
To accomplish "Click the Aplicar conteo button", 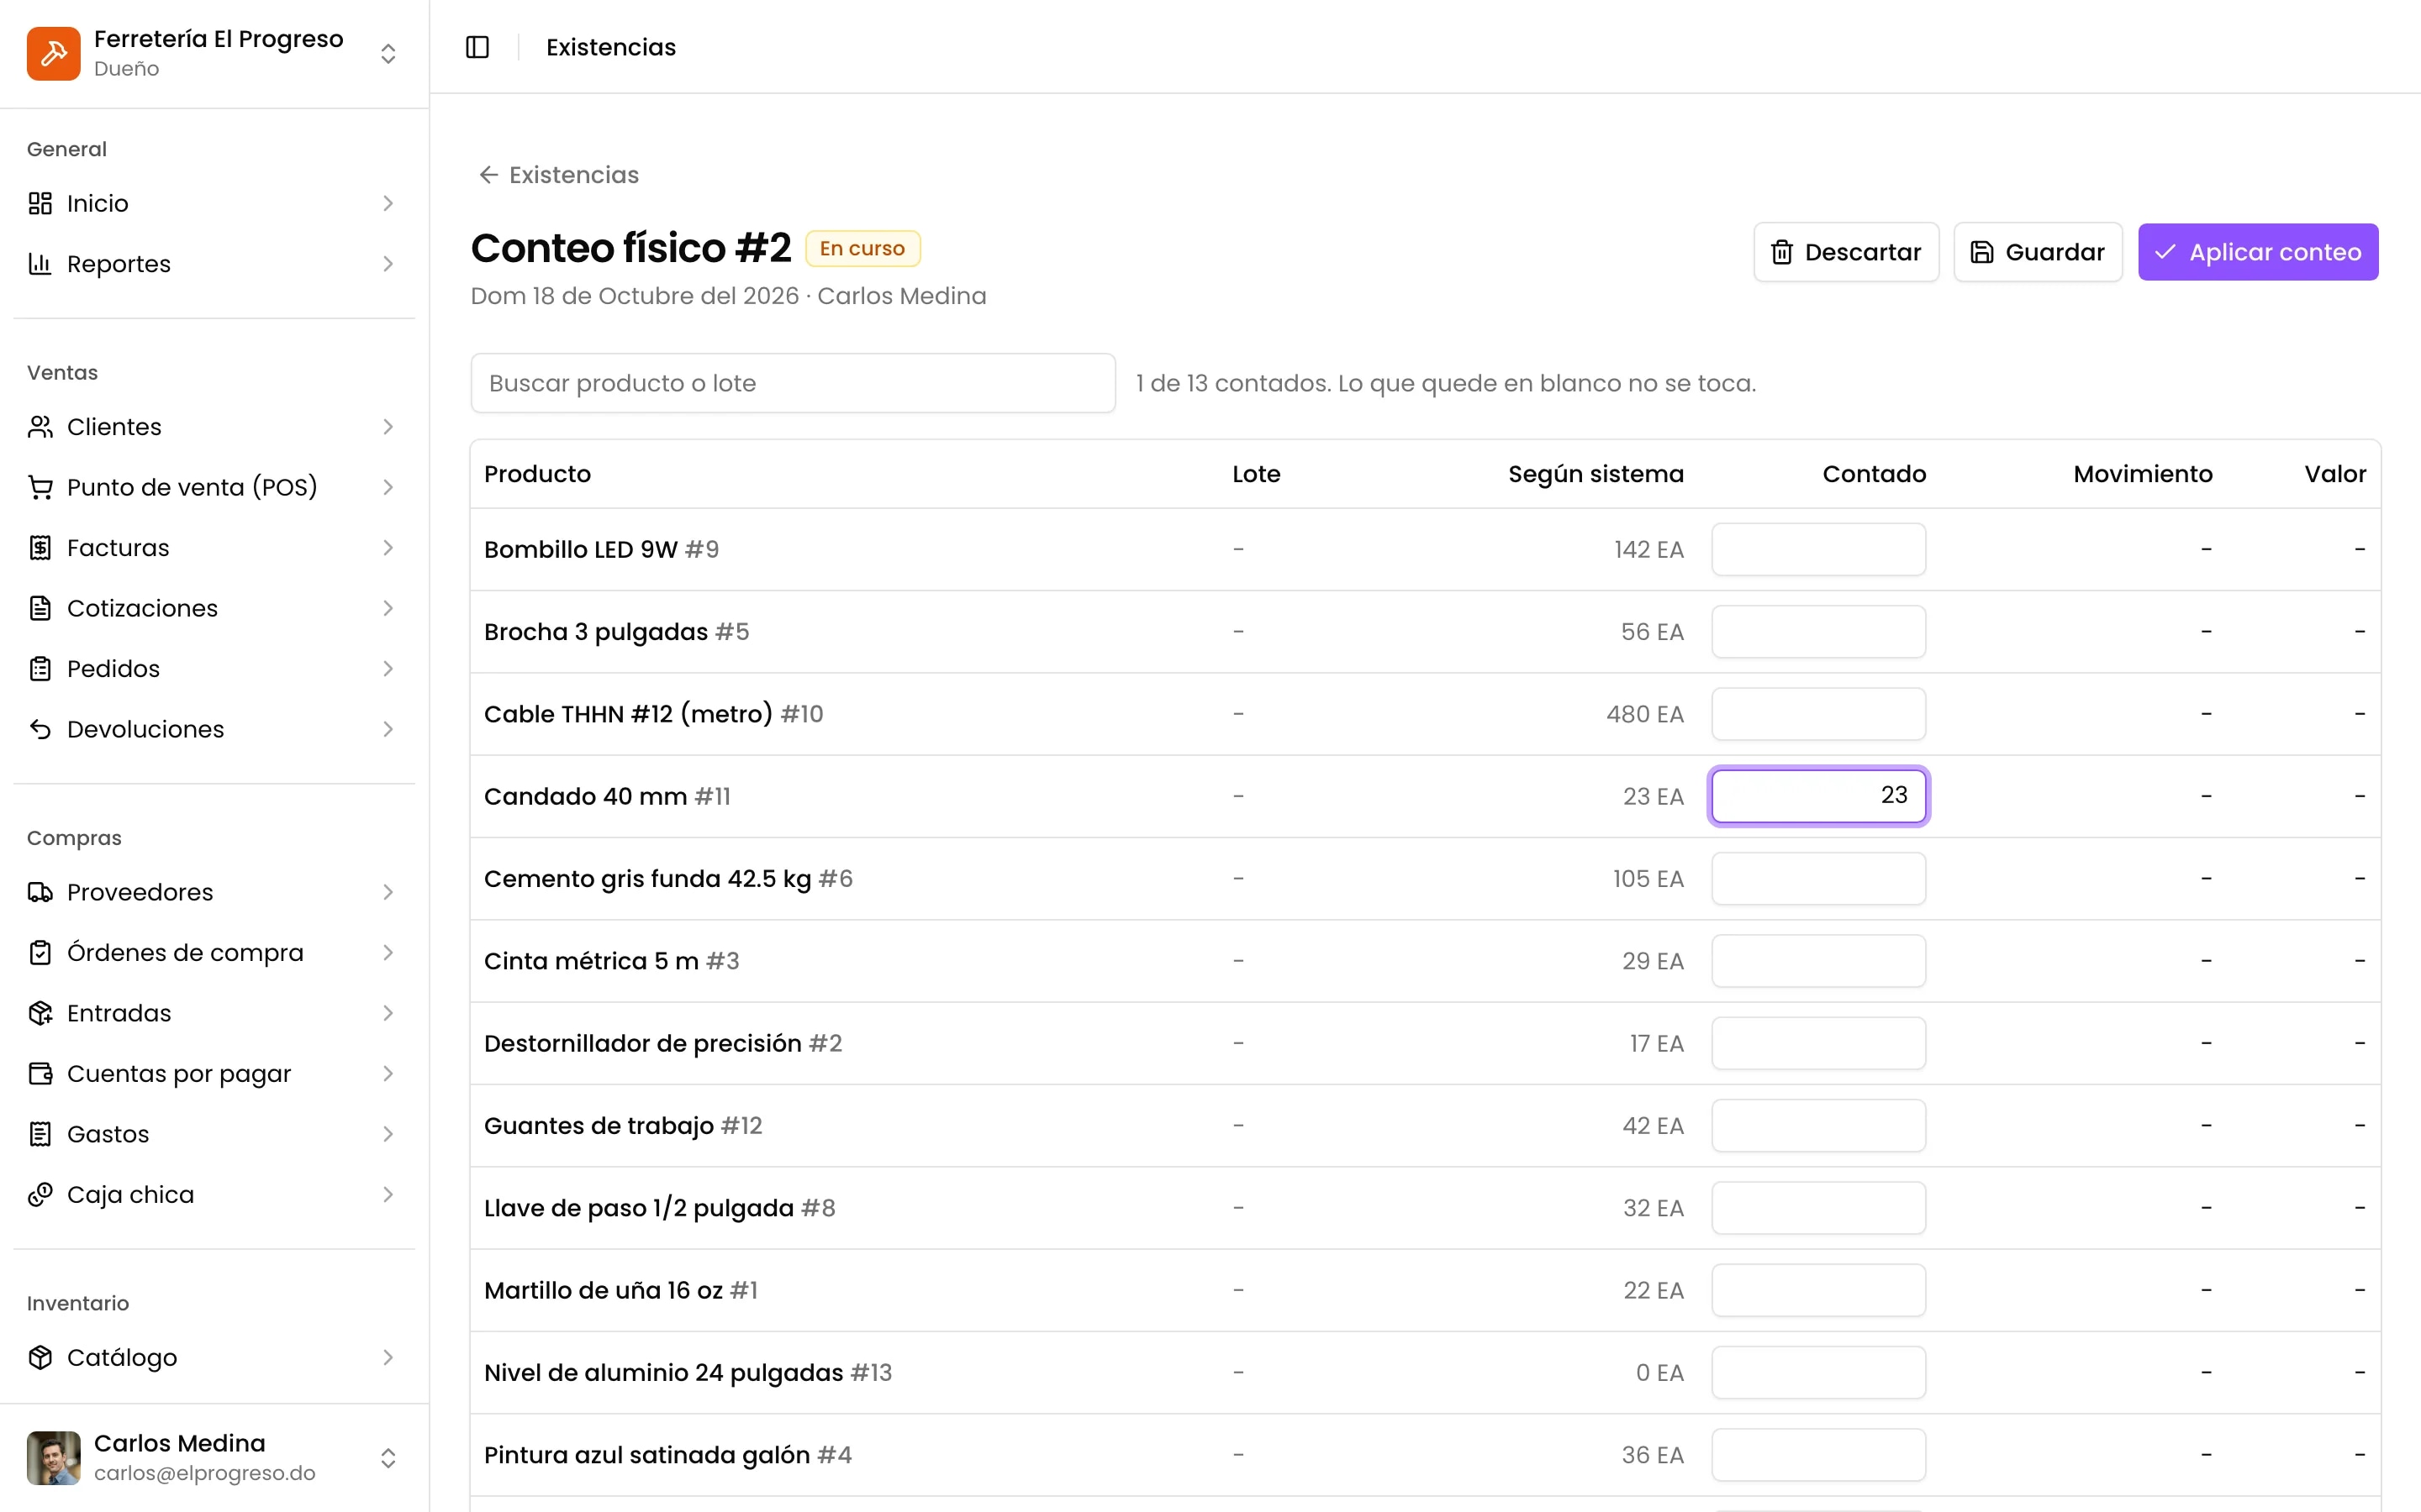I will (2258, 252).
